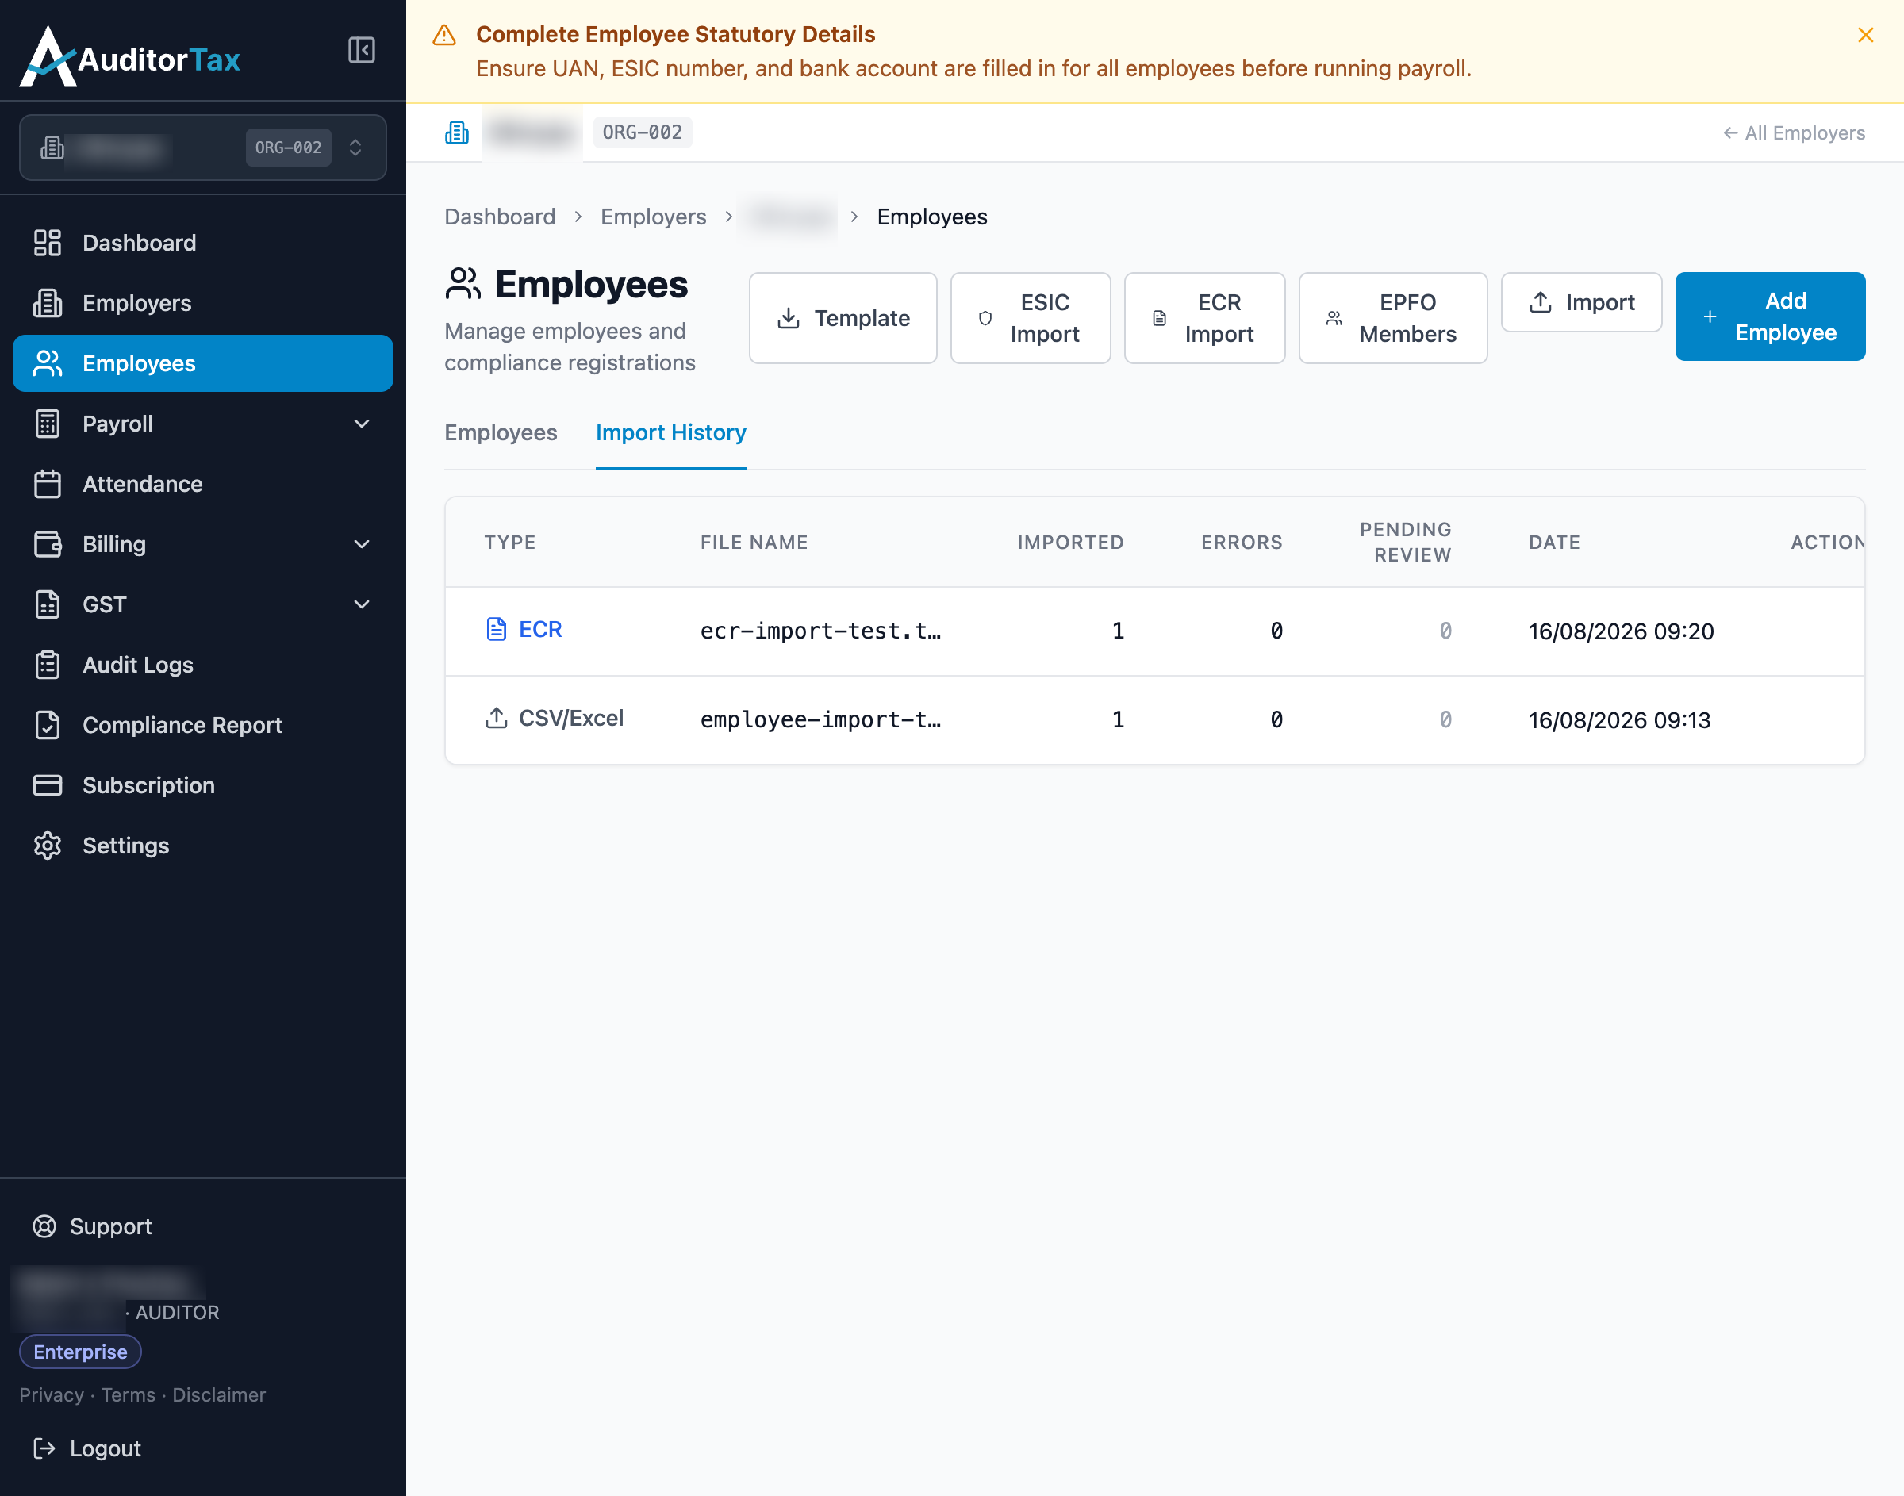This screenshot has height=1496, width=1904.
Task: Click the ORG-002 badge in header bar
Action: coord(642,132)
